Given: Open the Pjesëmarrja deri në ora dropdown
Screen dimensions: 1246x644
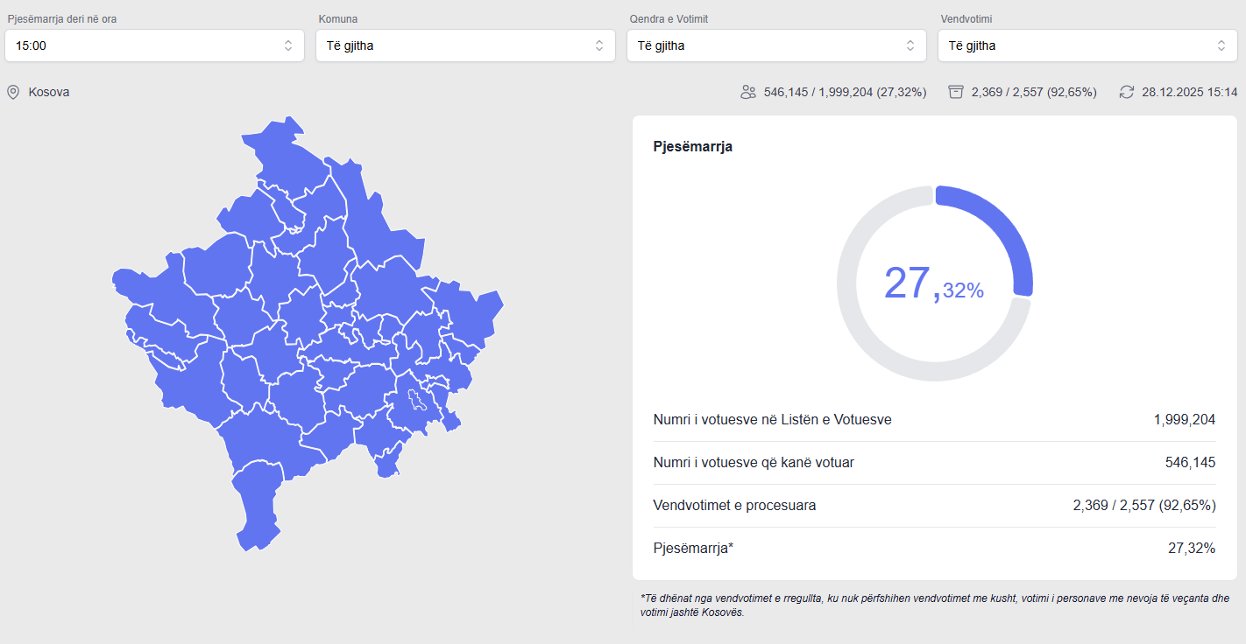Looking at the screenshot, I should click(154, 45).
